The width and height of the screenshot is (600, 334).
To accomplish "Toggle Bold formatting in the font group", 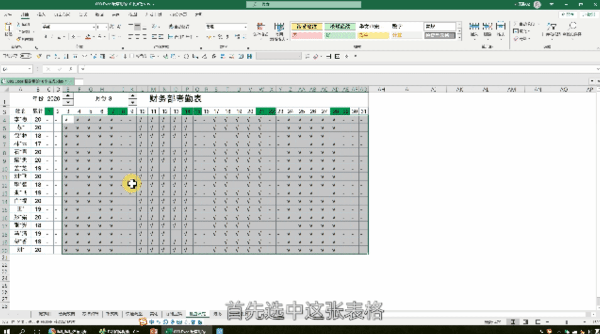I will 45,37.
